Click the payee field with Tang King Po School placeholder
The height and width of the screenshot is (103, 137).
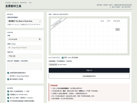pos(25,48)
